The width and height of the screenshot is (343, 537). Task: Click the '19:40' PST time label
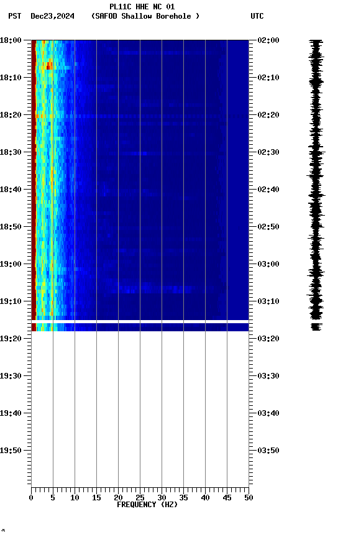[11, 413]
